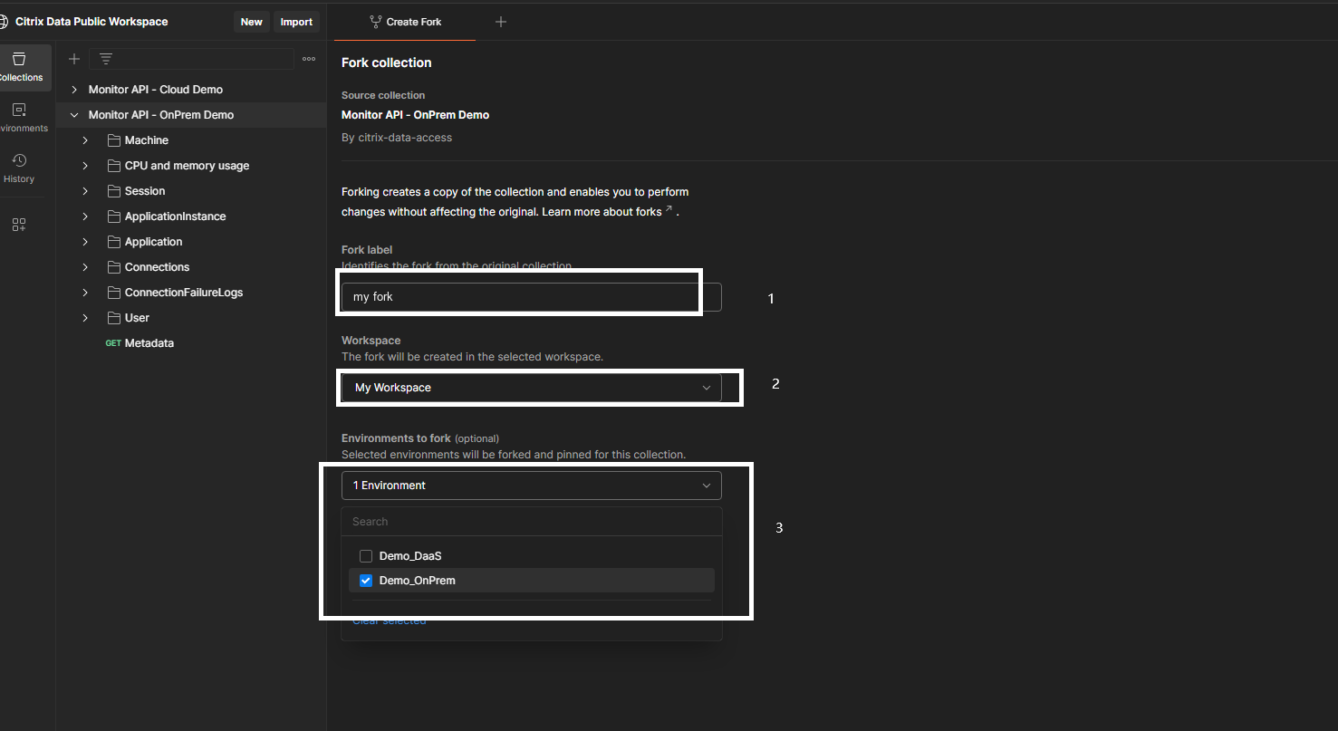Click the New button
Viewport: 1338px width, 731px height.
(x=252, y=22)
